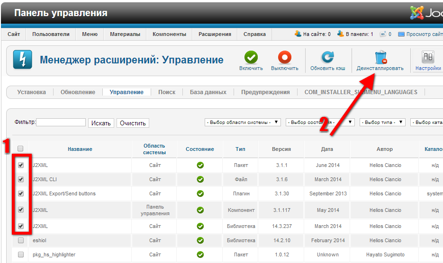Click status icon for pkg_hs_highlighter row

200,254
